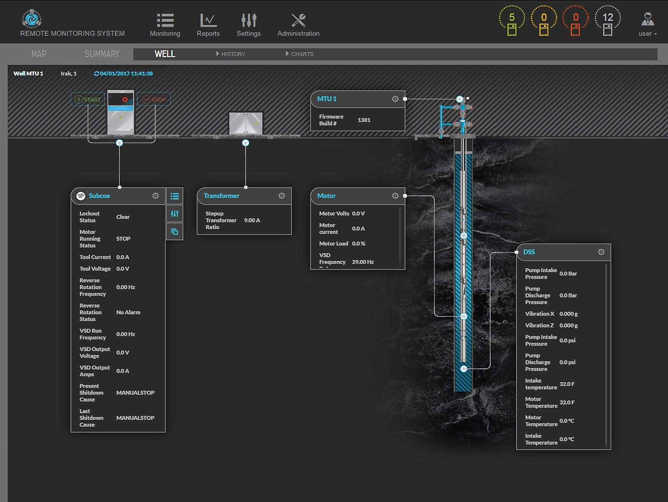668x502 pixels.
Task: Click the VSD drive cabinet image
Action: click(121, 112)
